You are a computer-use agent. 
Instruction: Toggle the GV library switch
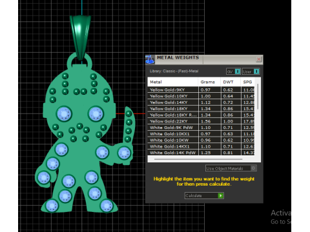coord(233,72)
